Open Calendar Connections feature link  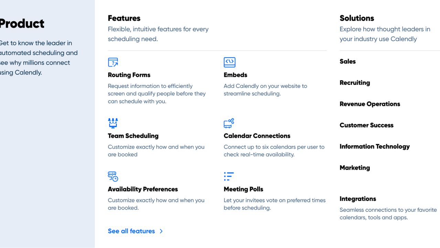click(257, 136)
